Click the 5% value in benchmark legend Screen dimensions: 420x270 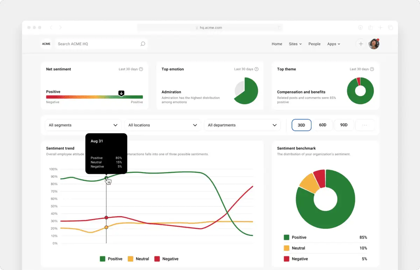pos(364,259)
